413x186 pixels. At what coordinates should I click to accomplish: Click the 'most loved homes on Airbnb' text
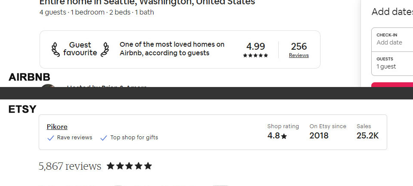click(x=172, y=49)
